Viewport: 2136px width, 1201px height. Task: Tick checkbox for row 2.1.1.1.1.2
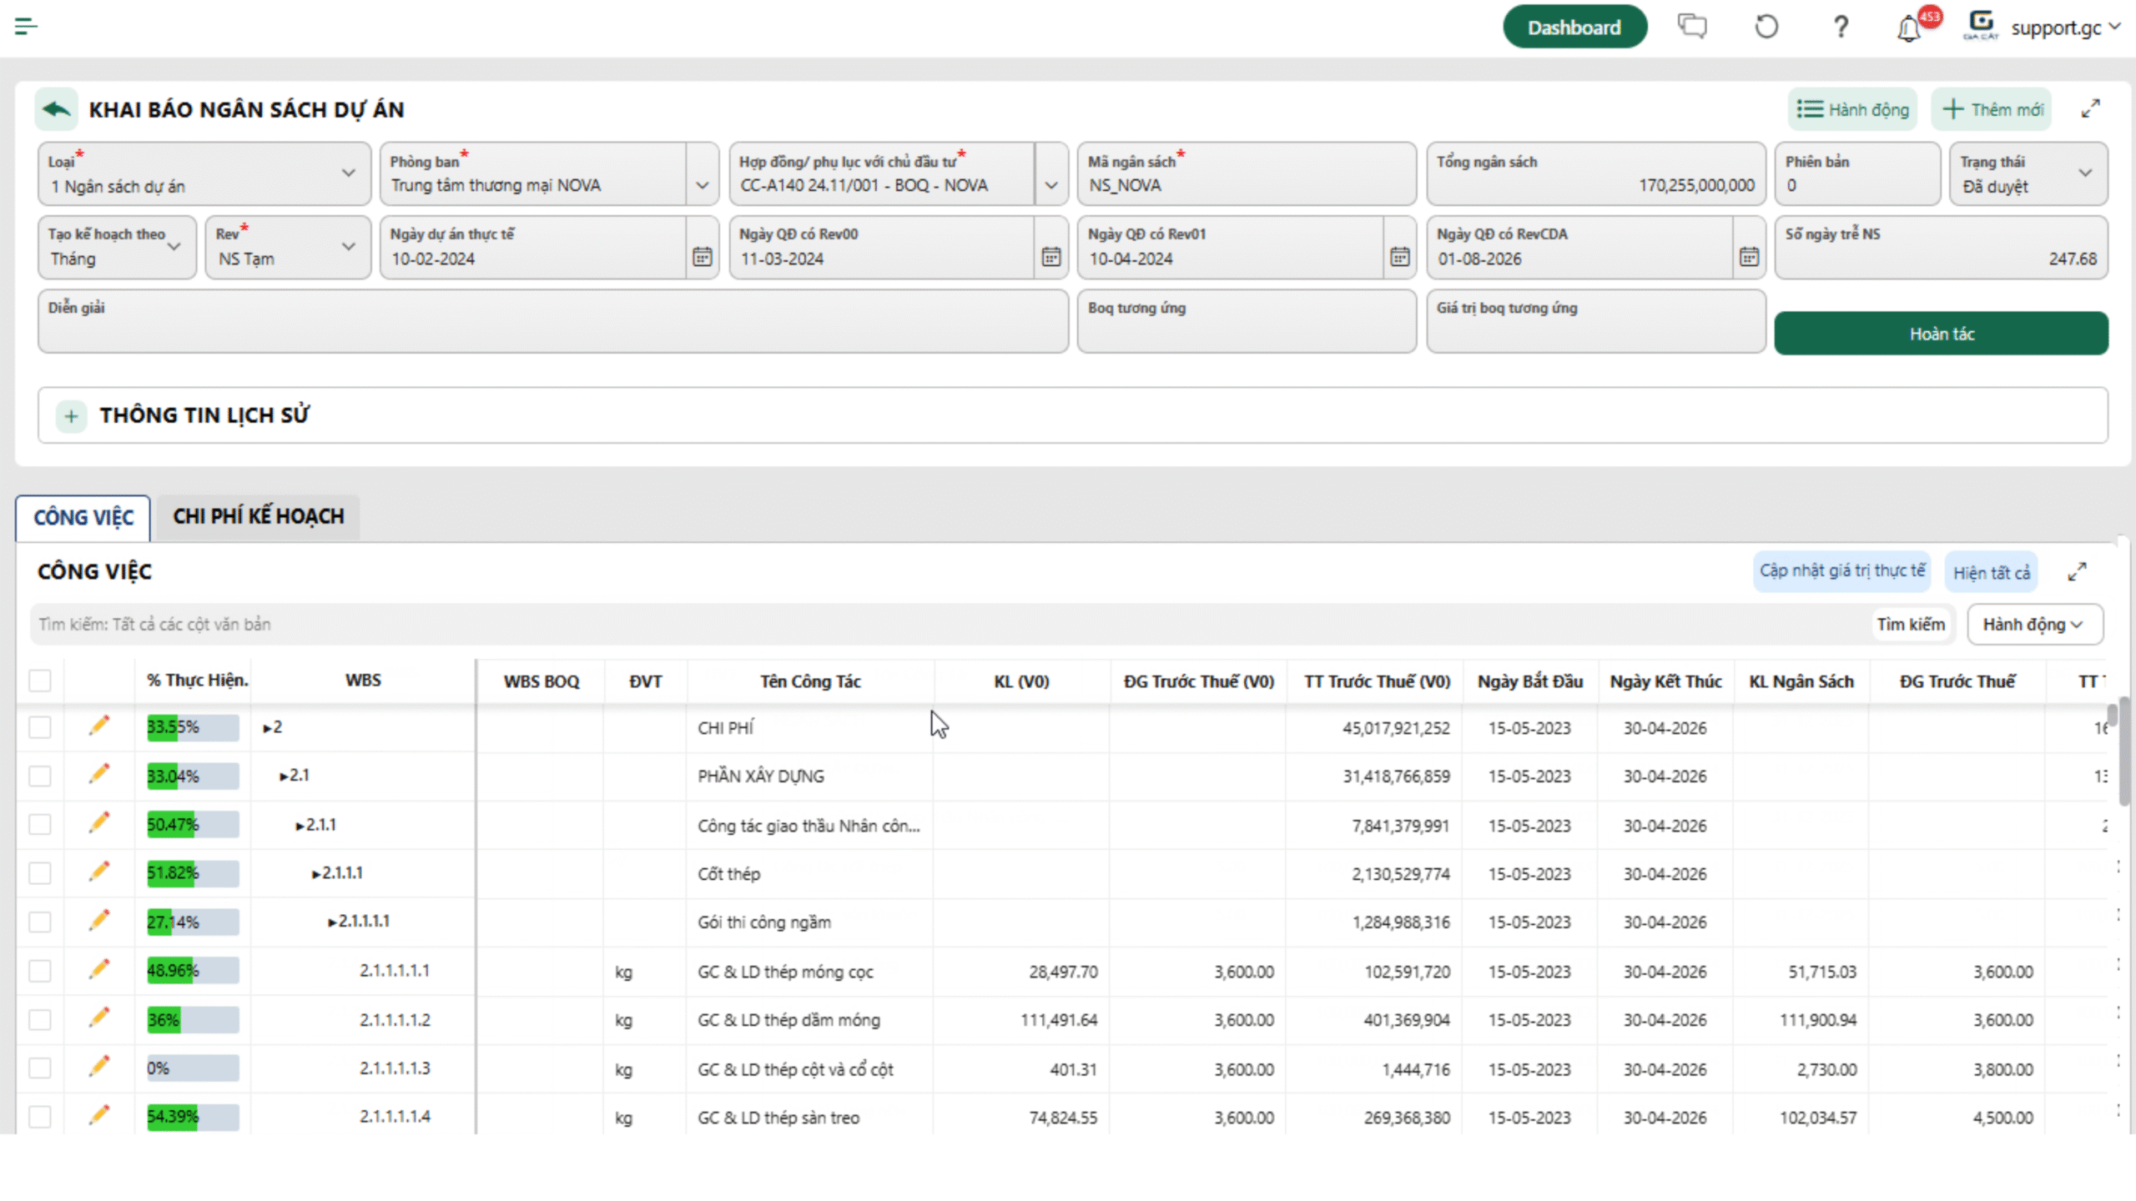click(x=40, y=1019)
